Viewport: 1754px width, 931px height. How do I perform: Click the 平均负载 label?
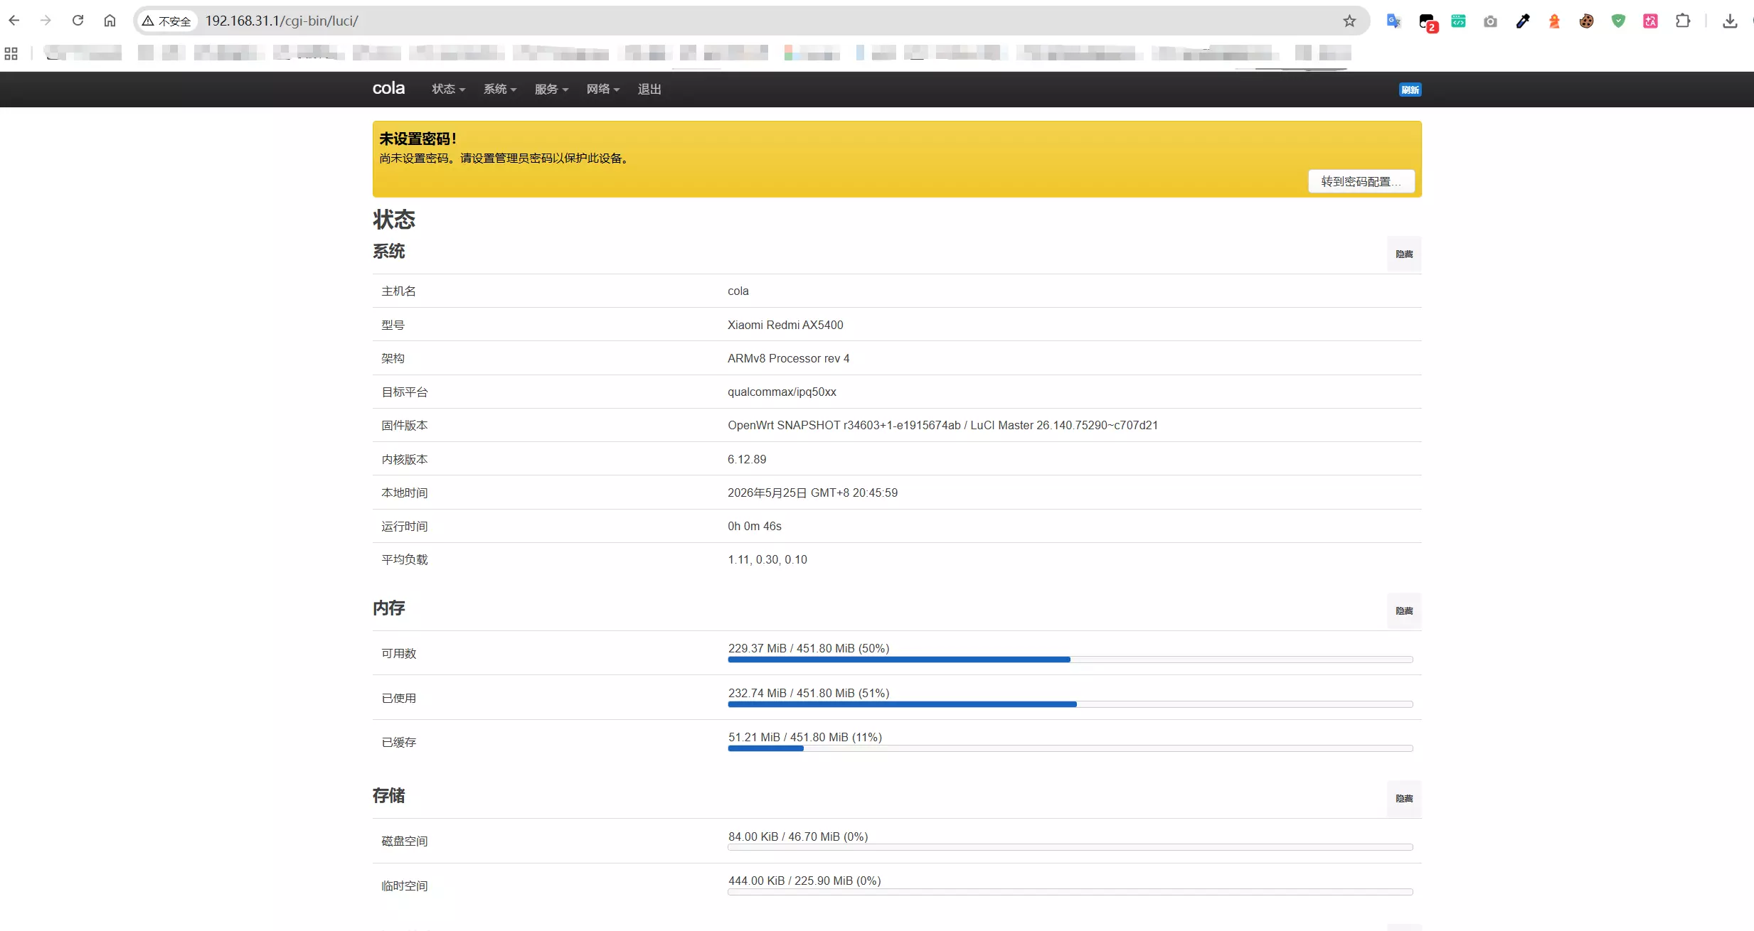click(405, 559)
